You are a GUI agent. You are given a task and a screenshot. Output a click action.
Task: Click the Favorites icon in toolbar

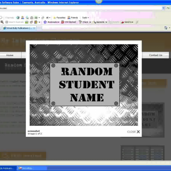tap(55, 18)
